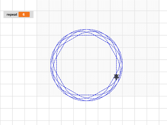Viewport: 167px width, 125px height.
Task: Click bottommost point of the blue circle pattern
Action: (x=86, y=101)
